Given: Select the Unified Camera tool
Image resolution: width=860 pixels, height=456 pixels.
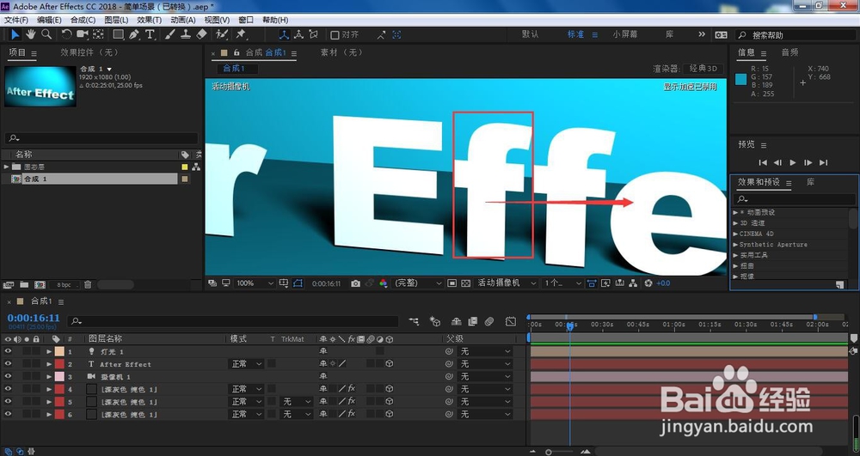Looking at the screenshot, I should tap(83, 34).
